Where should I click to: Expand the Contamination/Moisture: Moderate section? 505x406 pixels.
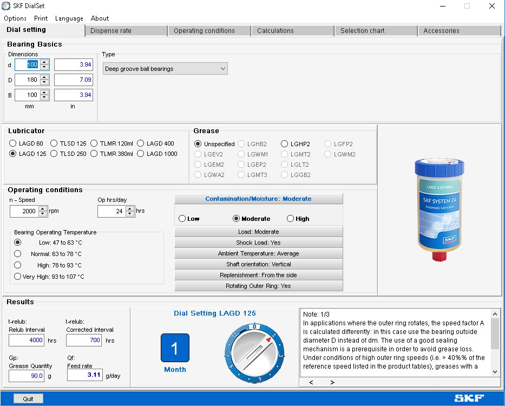[259, 199]
